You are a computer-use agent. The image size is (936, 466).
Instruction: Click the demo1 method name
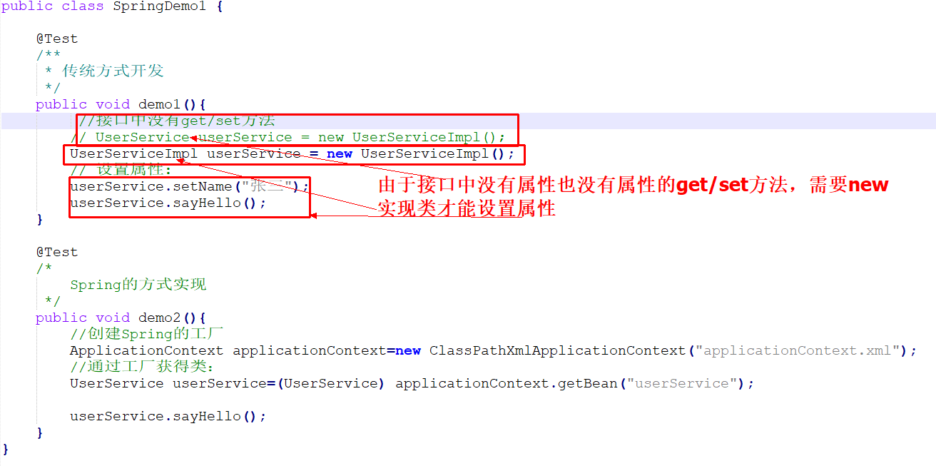[159, 104]
